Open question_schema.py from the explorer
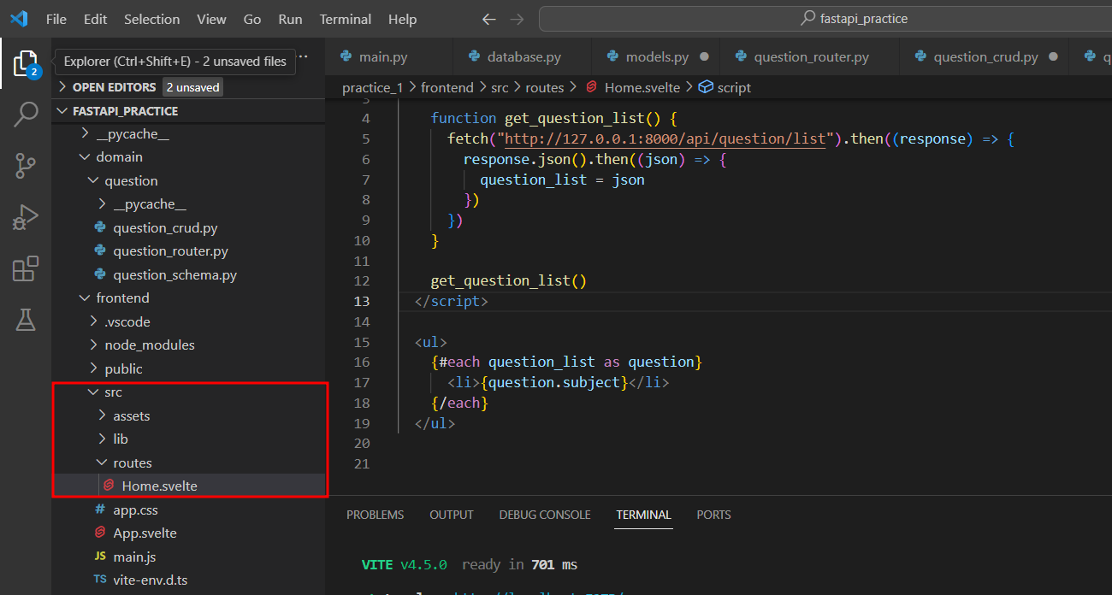The image size is (1112, 595). click(x=174, y=275)
